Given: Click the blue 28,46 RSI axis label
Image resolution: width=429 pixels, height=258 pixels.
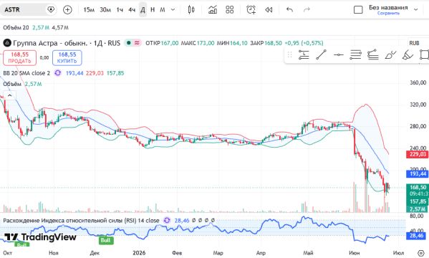Looking at the screenshot, I should pos(416,236).
